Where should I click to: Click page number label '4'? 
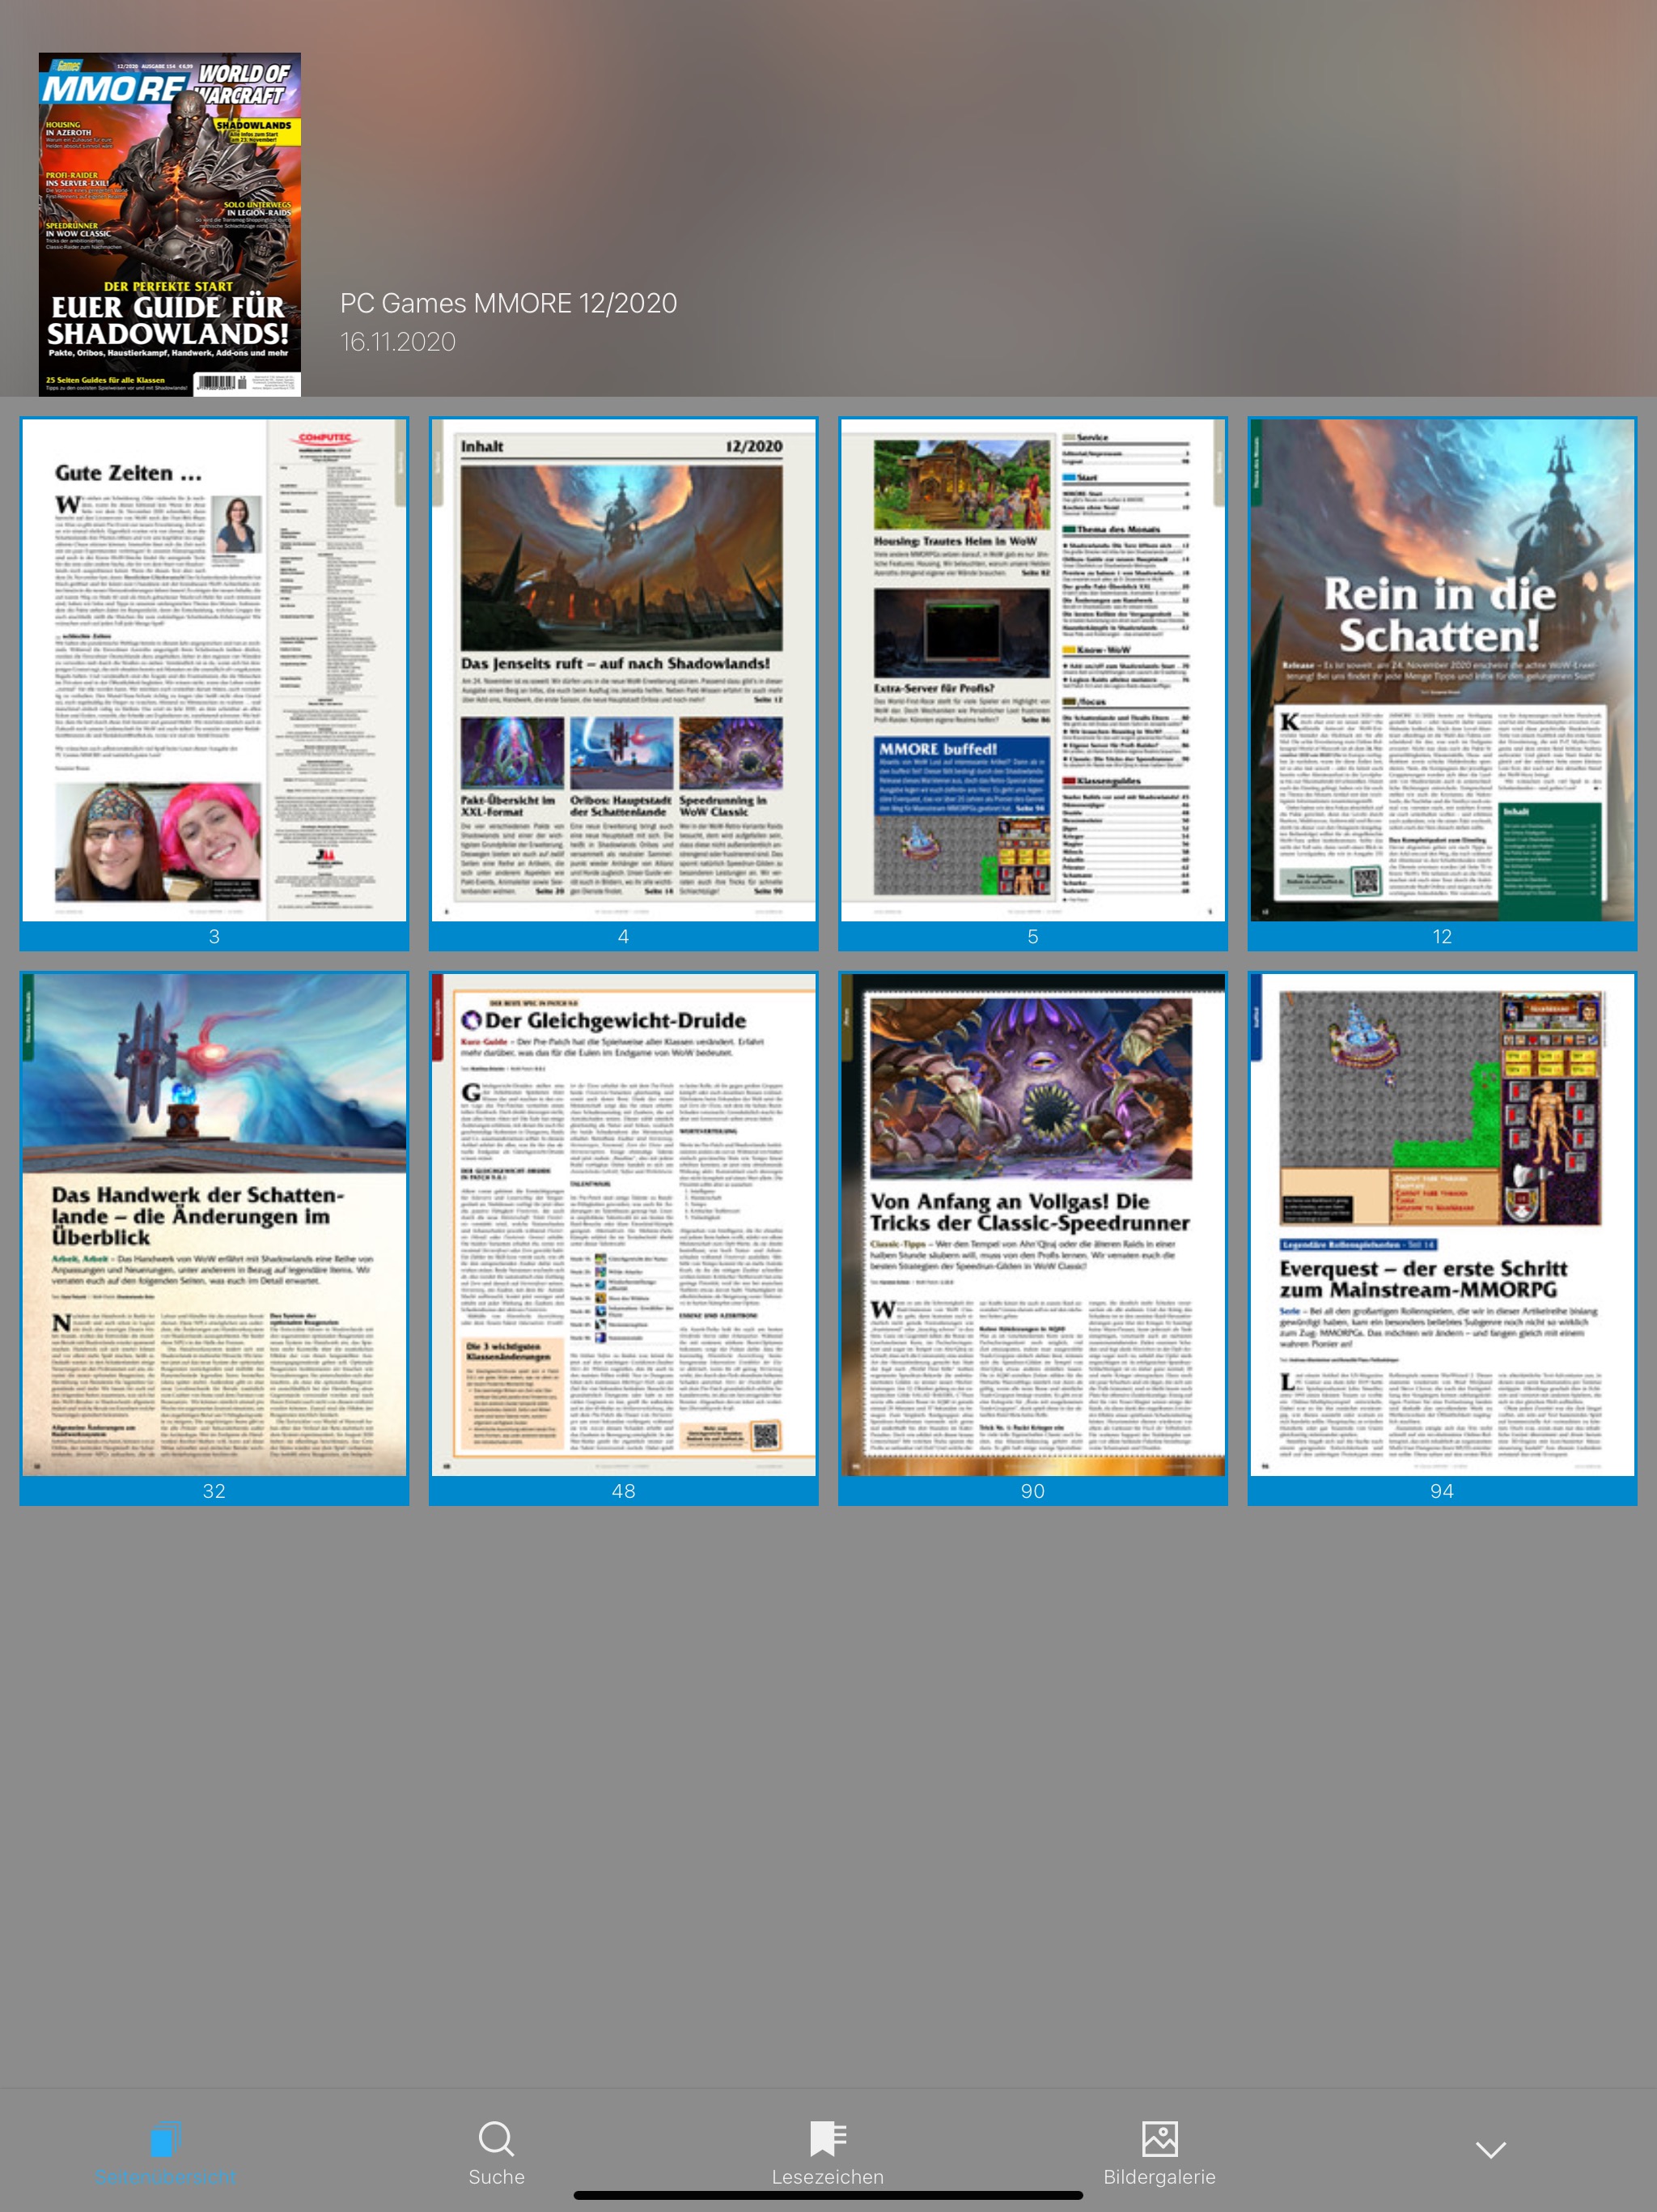pyautogui.click(x=624, y=936)
